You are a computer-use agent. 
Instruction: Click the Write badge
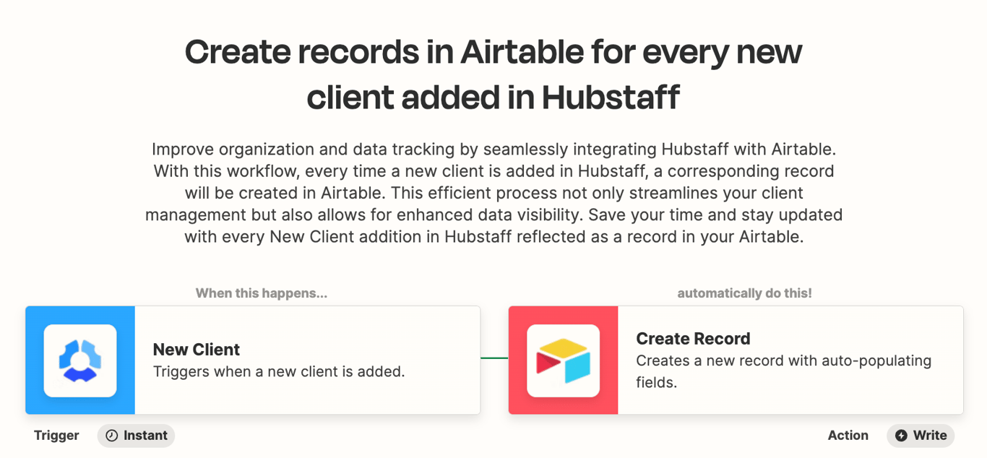(920, 436)
